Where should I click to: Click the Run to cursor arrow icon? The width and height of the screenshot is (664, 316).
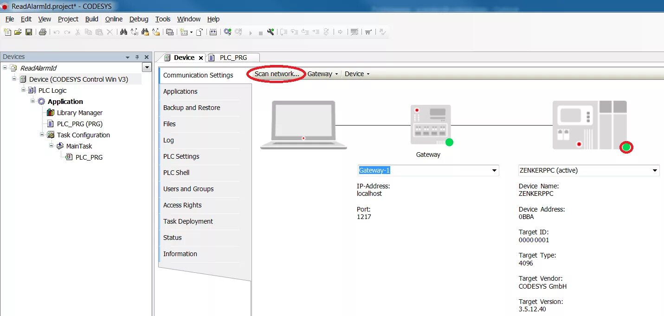pyautogui.click(x=316, y=32)
